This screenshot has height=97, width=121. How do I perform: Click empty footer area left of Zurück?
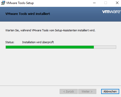(x=29, y=91)
